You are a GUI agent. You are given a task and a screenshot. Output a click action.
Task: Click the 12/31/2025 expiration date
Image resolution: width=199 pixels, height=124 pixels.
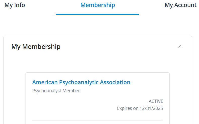tap(151, 108)
